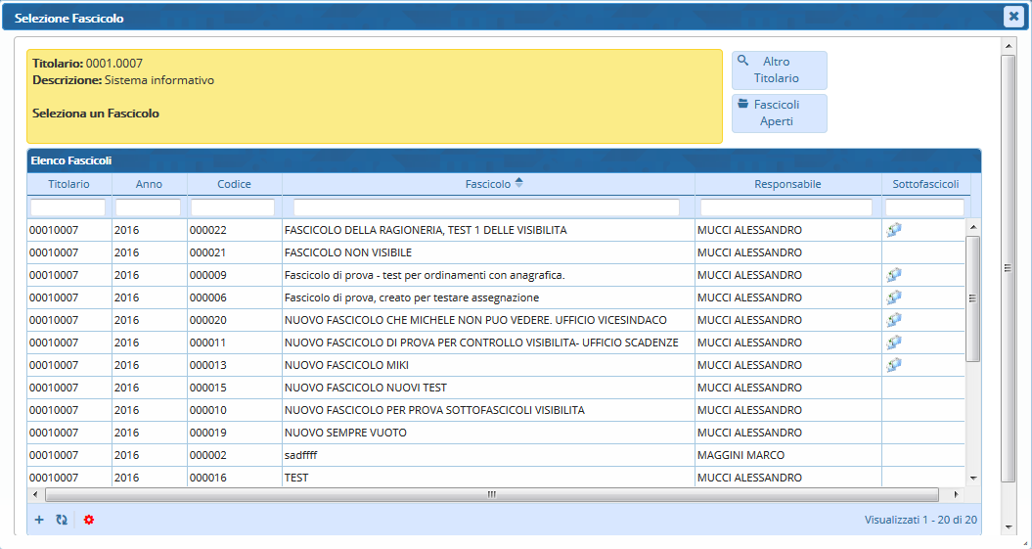Click the Responsabile filter input box
This screenshot has width=1032, height=549.
point(785,207)
